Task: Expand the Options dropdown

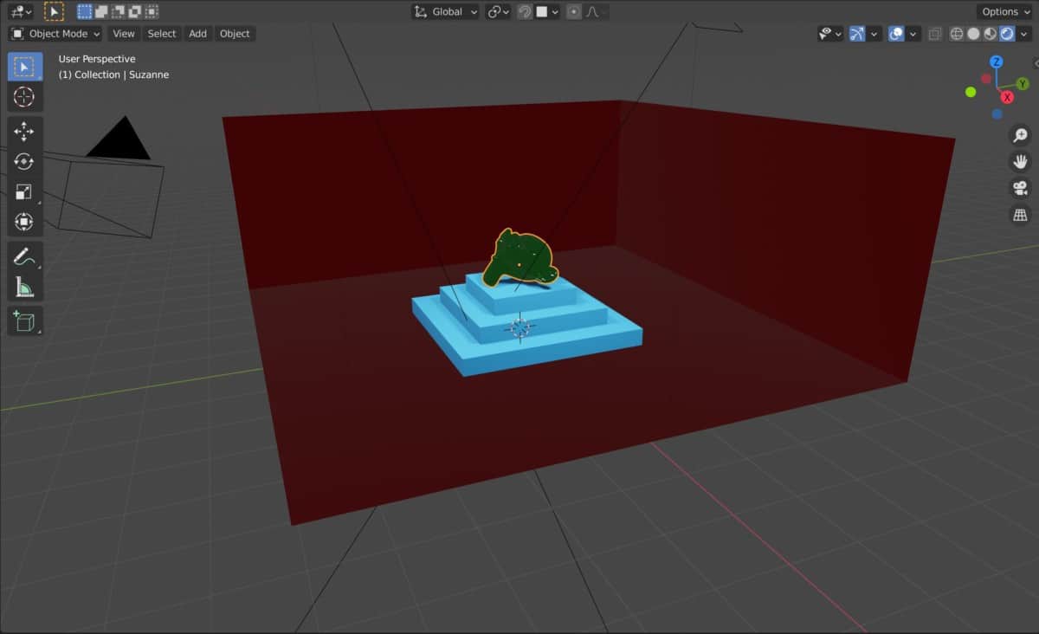Action: [1003, 11]
